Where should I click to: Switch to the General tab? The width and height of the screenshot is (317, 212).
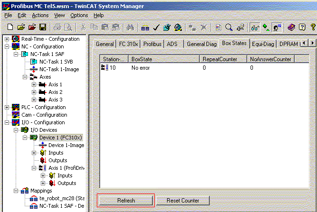pos(105,44)
